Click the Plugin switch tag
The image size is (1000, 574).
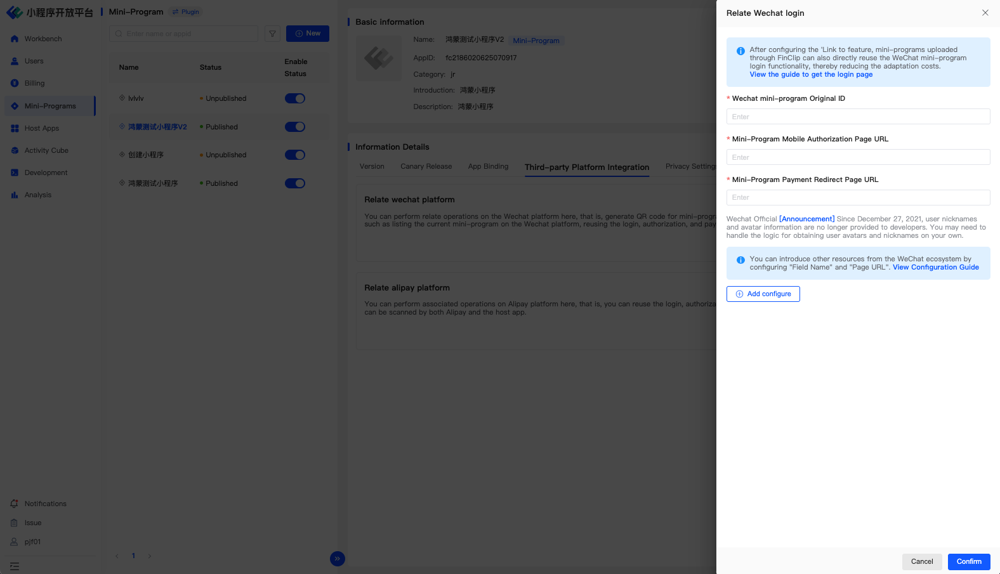pyautogui.click(x=185, y=12)
